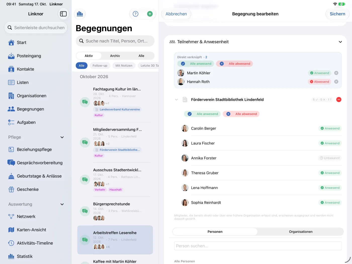Remove Hannah Roth from direct participants
Image resolution: width=352 pixels, height=264 pixels.
(x=336, y=82)
